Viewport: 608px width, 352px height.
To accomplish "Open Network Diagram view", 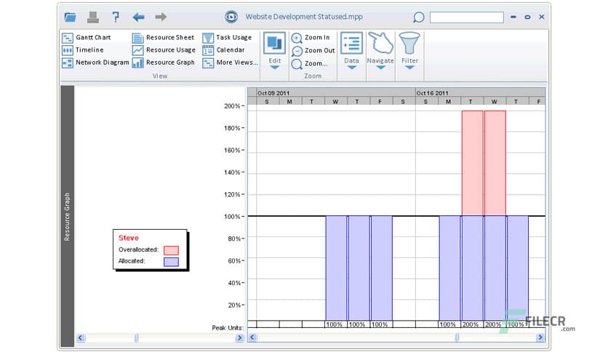I will pyautogui.click(x=95, y=63).
